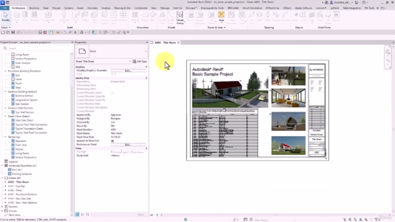The height and width of the screenshot is (222, 395).
Task: Switch to the Annotate ribbon tab
Action: pyautogui.click(x=92, y=8)
